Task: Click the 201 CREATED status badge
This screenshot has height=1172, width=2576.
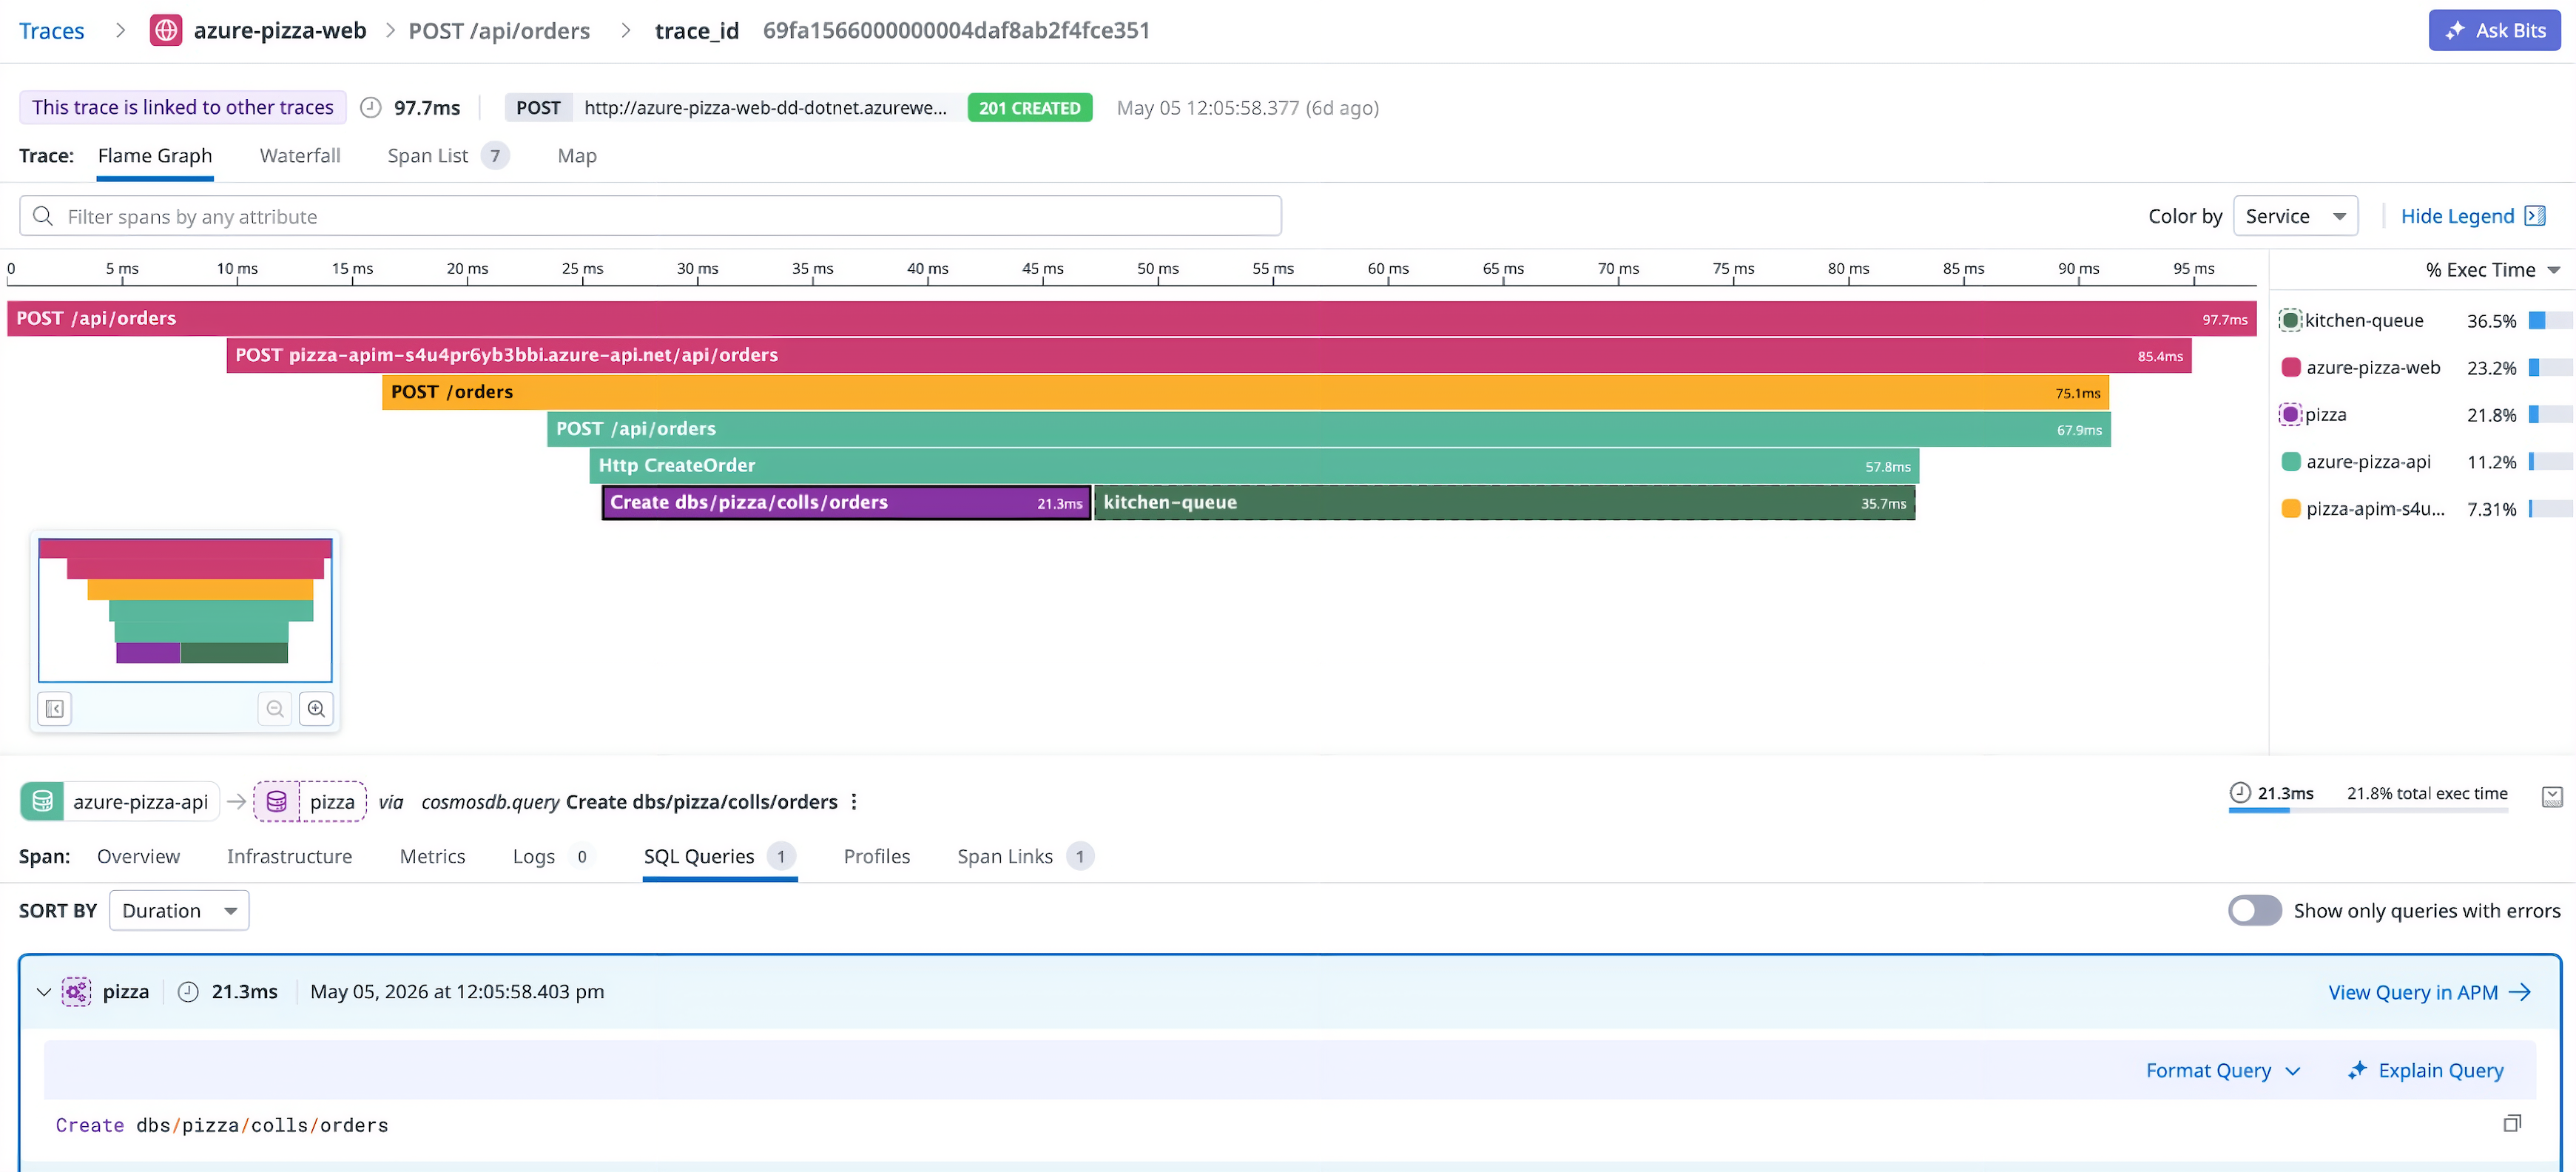Action: click(x=1029, y=107)
